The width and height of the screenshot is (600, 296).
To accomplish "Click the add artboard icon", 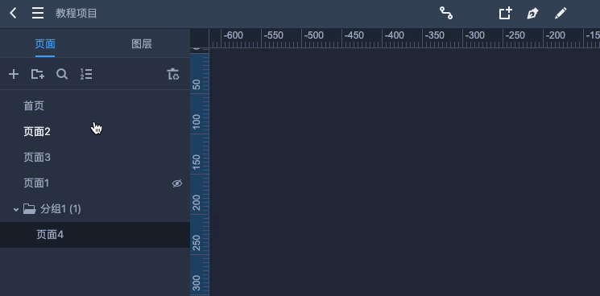I will coord(505,14).
